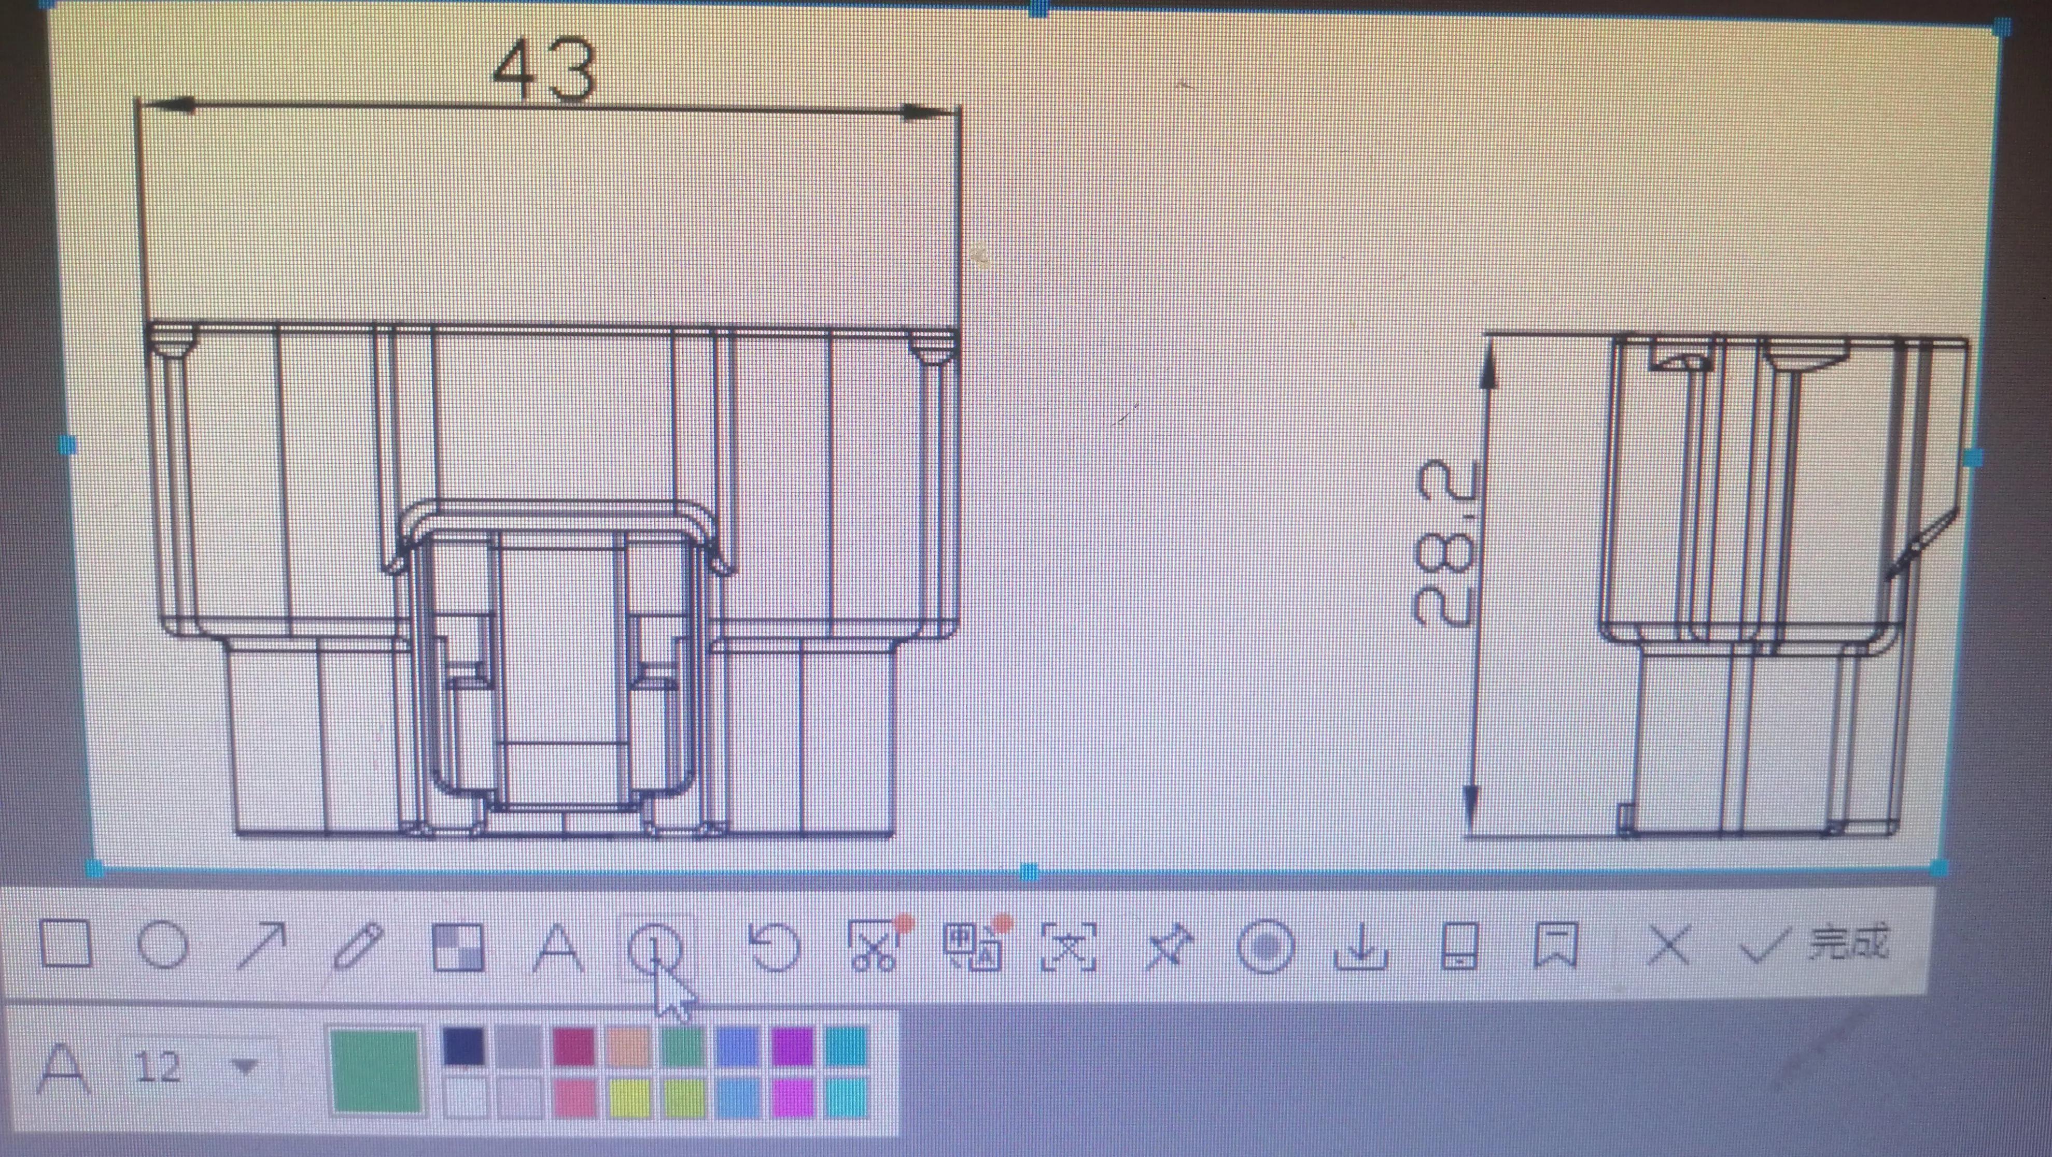Screen dimensions: 2052x1157
Task: Select the ellipse drawing tool
Action: click(x=163, y=945)
